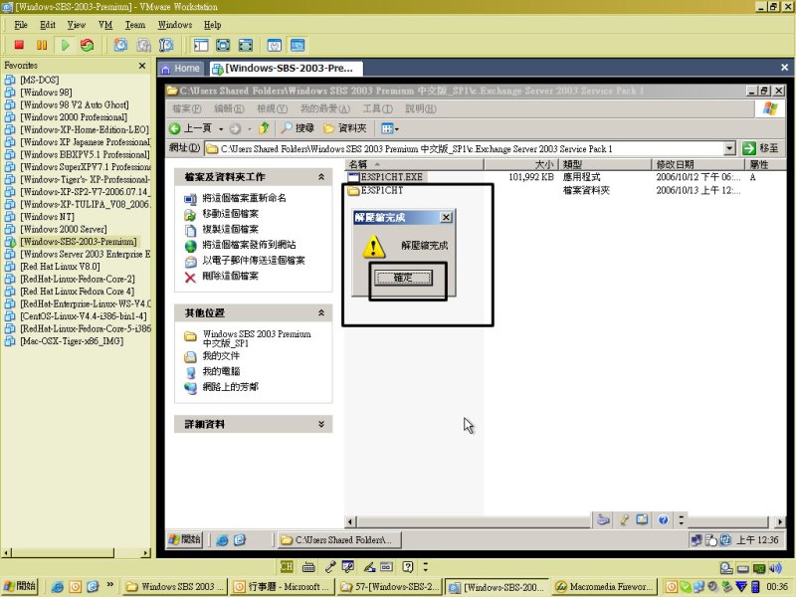The image size is (796, 597).
Task: Close the 解壓縮完成 dialog with X
Action: (446, 217)
